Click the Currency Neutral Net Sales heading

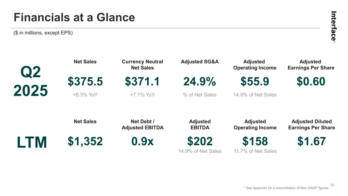(142, 65)
